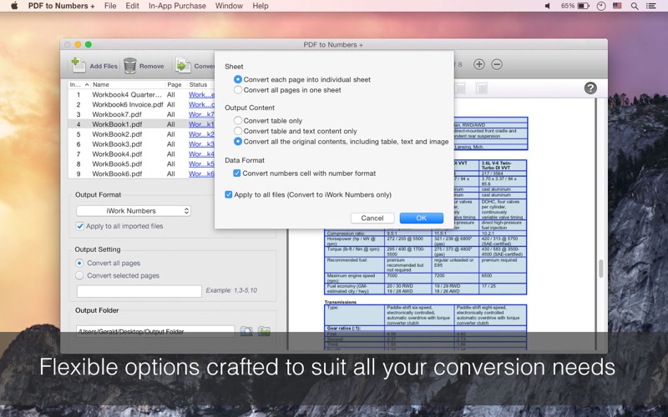Click the page range input field
The width and height of the screenshot is (668, 417).
point(139,291)
